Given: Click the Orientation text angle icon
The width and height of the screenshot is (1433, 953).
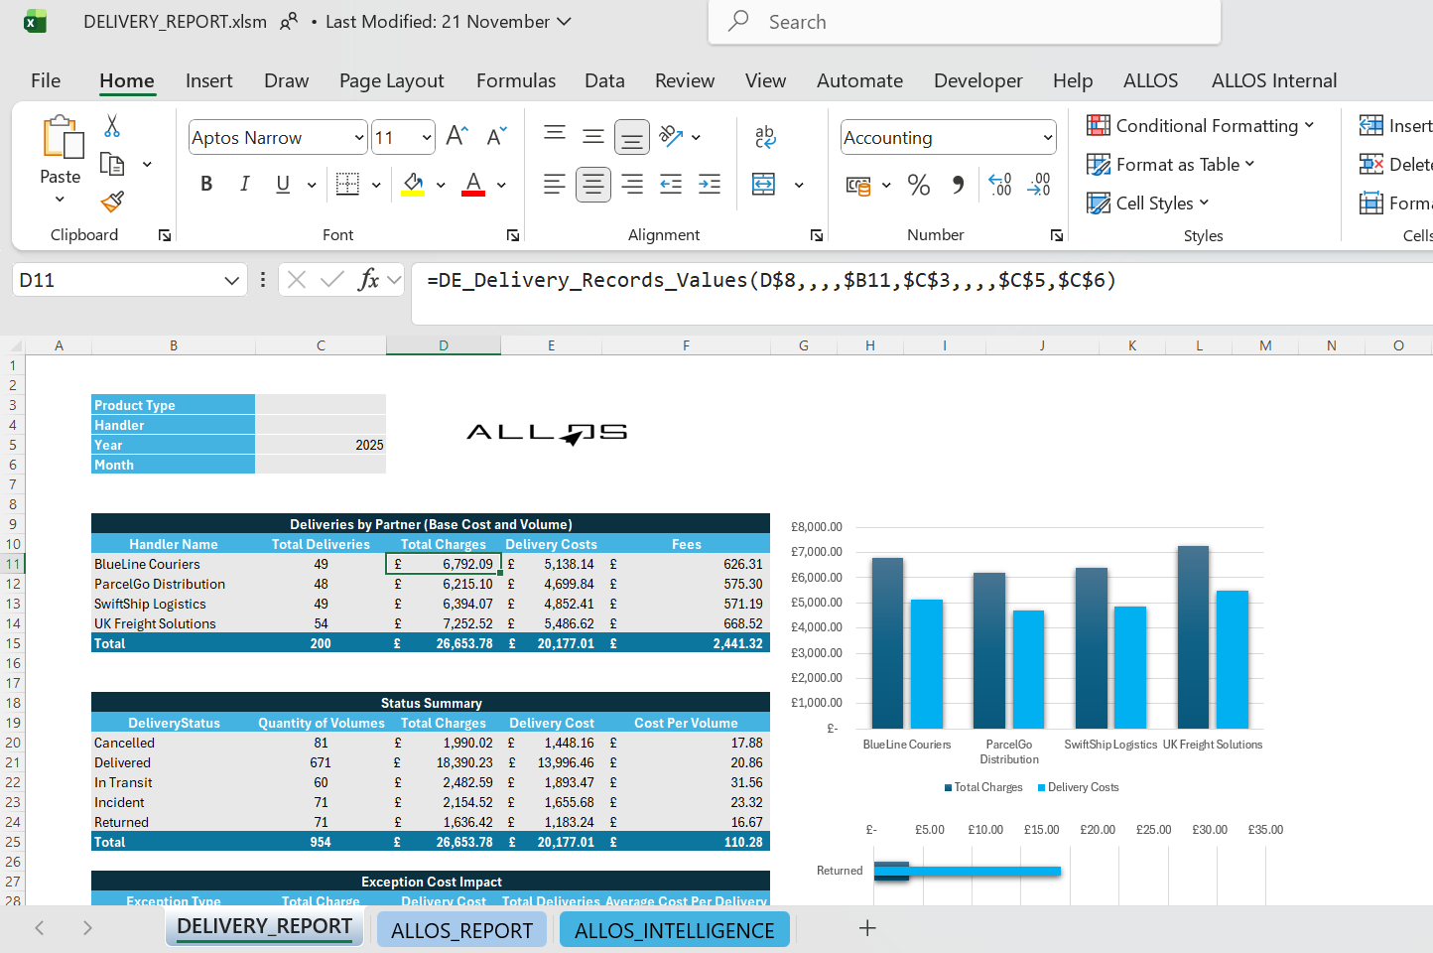Looking at the screenshot, I should (672, 136).
